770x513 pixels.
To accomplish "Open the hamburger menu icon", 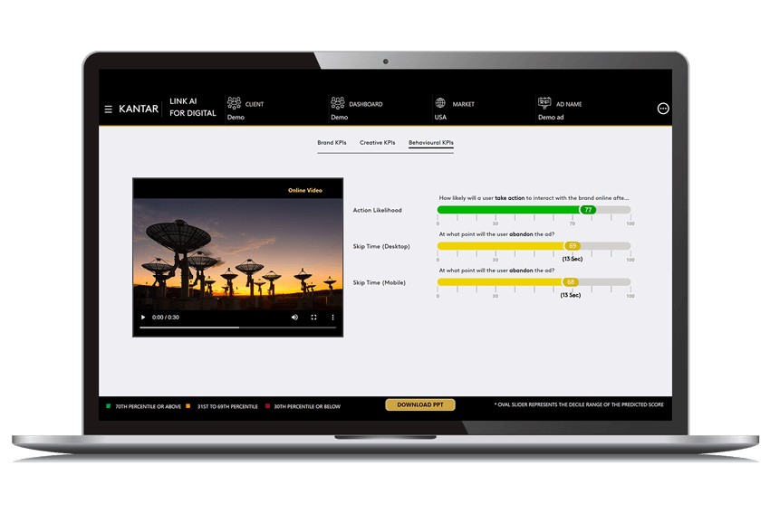I will pyautogui.click(x=109, y=109).
